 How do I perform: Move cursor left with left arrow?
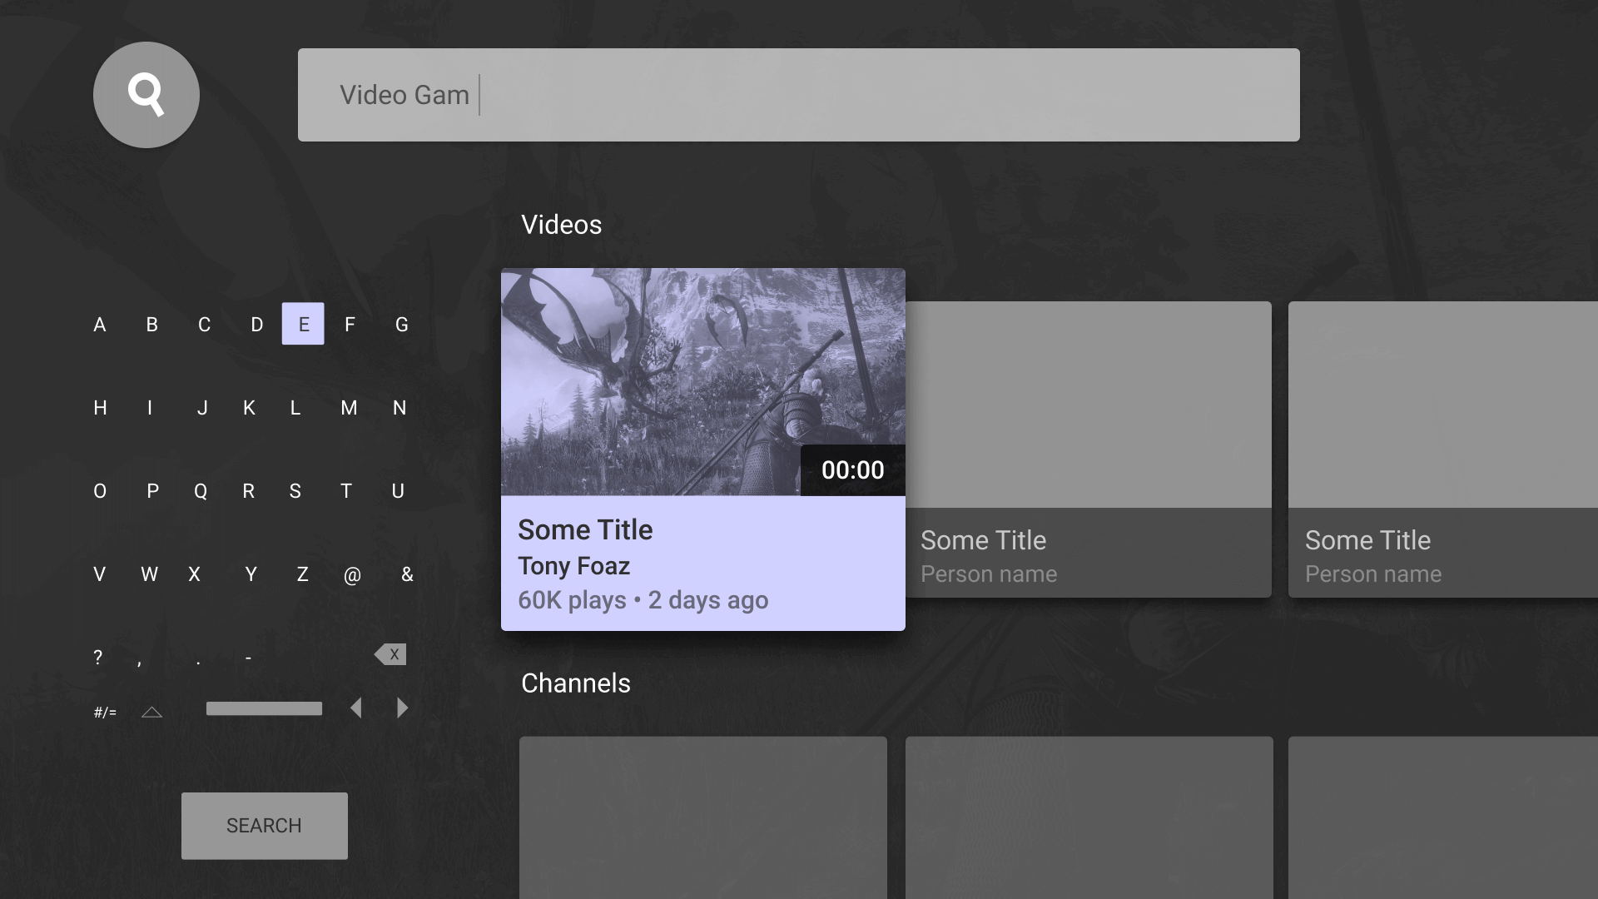(356, 708)
